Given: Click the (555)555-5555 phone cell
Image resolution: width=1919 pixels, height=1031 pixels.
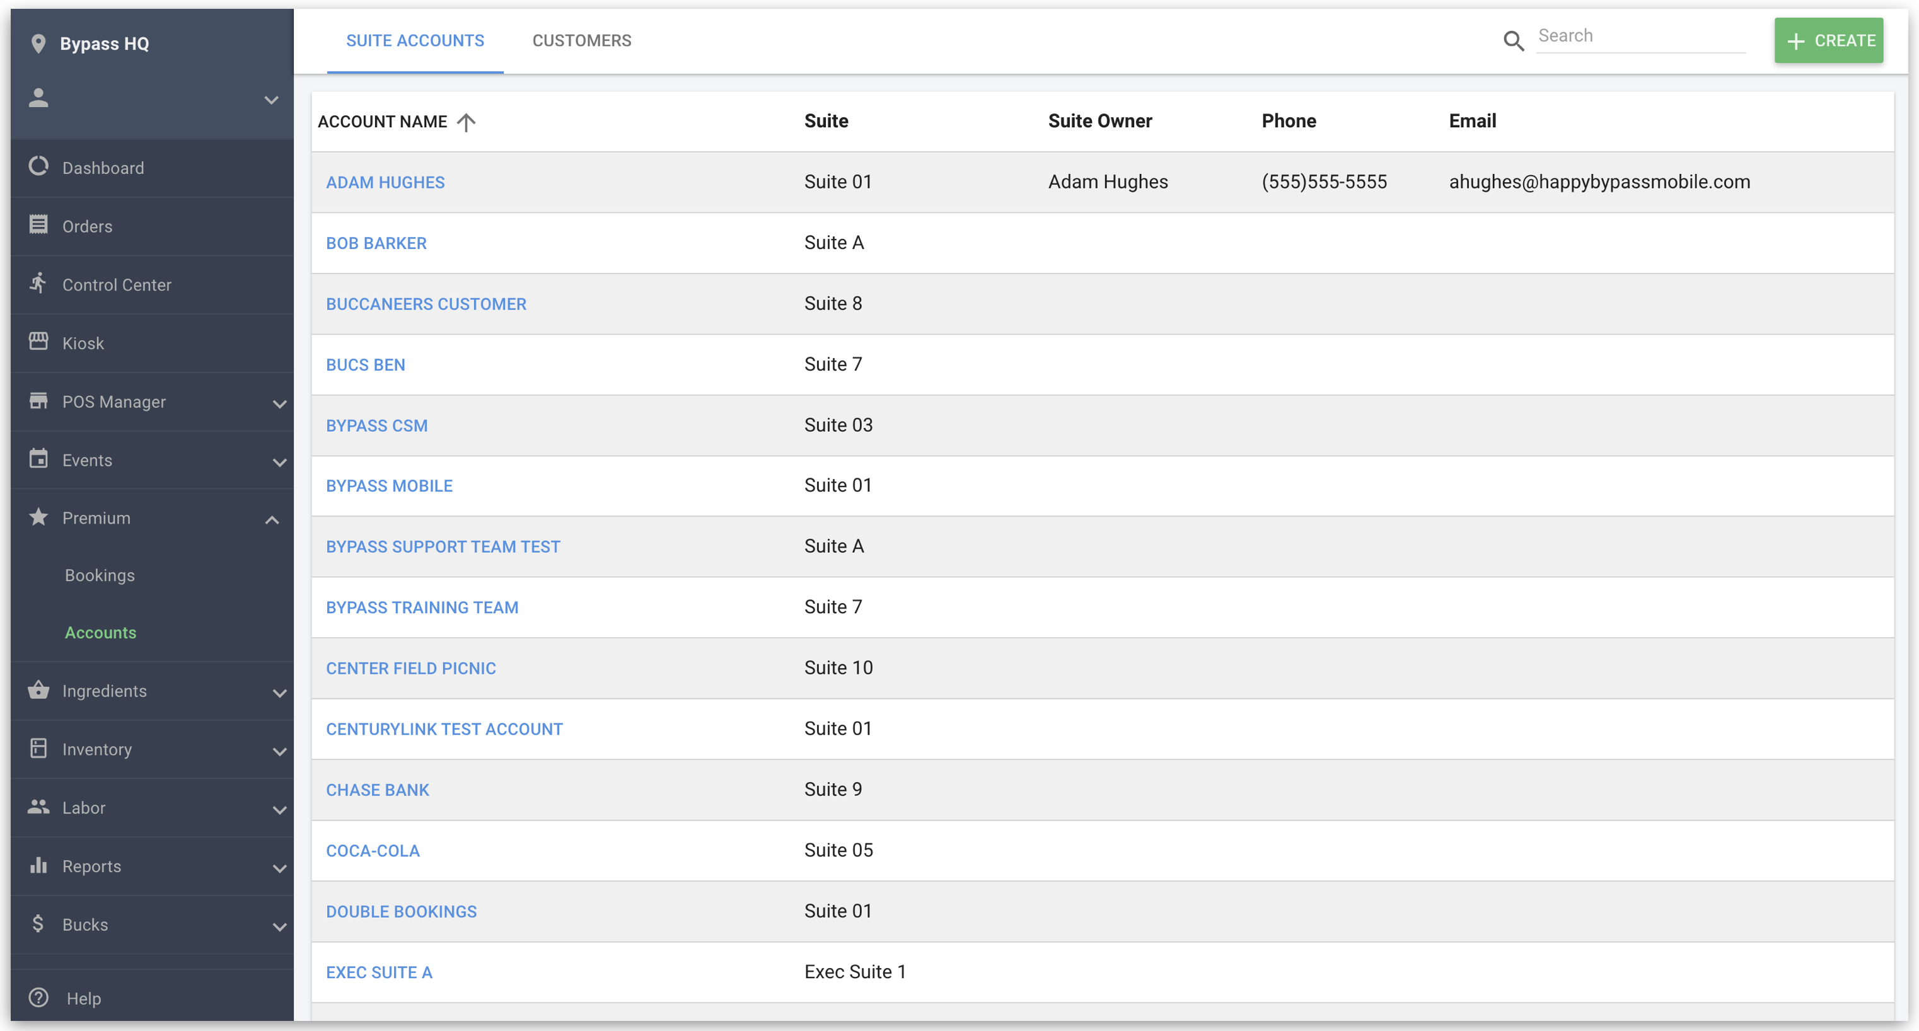Looking at the screenshot, I should [1325, 181].
